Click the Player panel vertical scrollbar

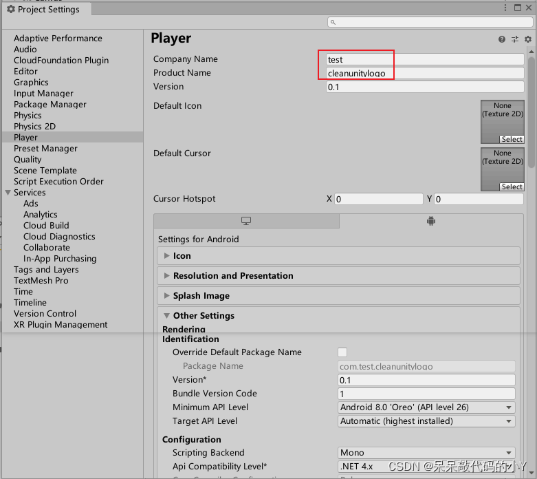point(531,112)
